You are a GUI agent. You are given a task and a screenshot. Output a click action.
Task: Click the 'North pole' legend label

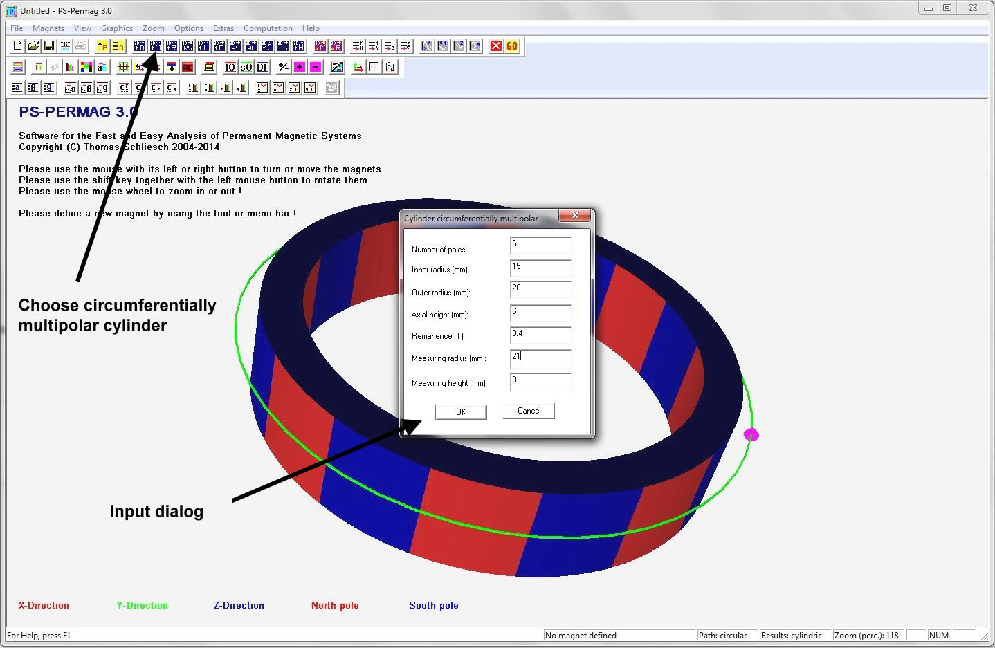335,605
